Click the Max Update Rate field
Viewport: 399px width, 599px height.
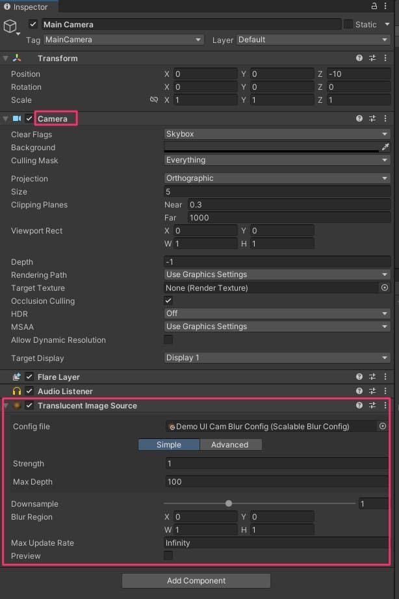276,542
